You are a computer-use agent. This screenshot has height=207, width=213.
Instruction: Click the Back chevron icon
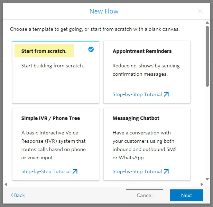click(x=12, y=195)
